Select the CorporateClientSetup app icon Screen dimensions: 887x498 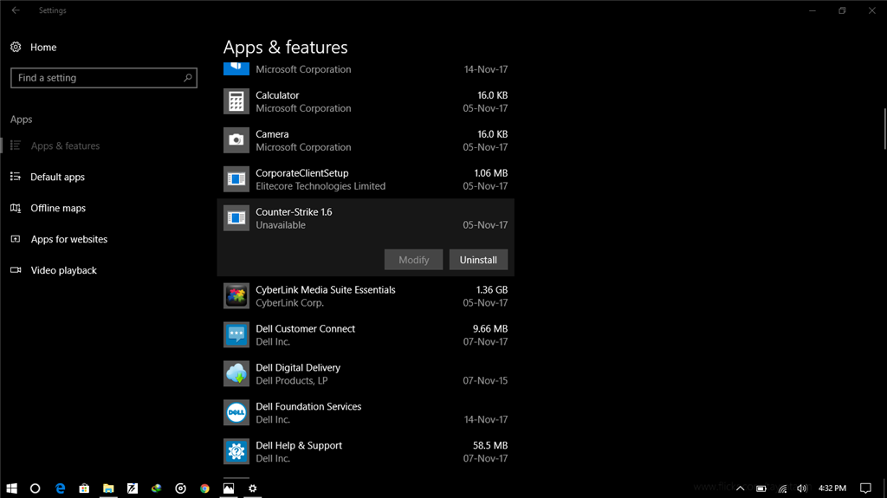coord(236,179)
